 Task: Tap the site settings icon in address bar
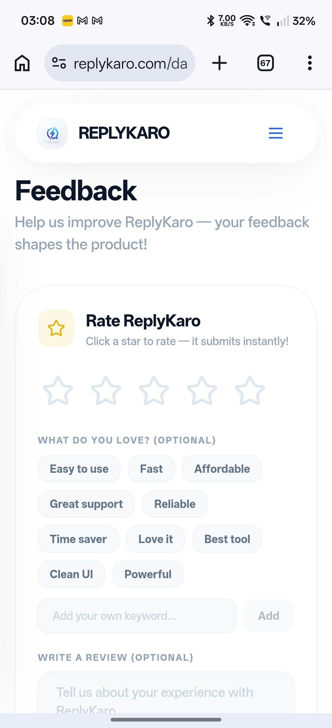pyautogui.click(x=59, y=63)
